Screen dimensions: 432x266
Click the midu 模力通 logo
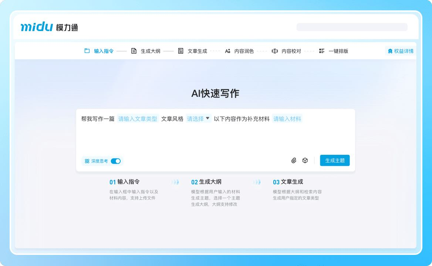click(49, 27)
